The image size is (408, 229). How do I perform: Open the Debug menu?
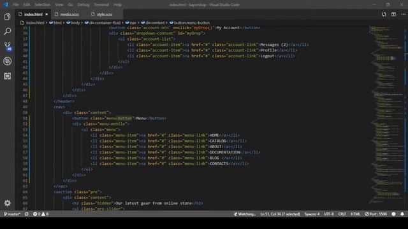84,4
